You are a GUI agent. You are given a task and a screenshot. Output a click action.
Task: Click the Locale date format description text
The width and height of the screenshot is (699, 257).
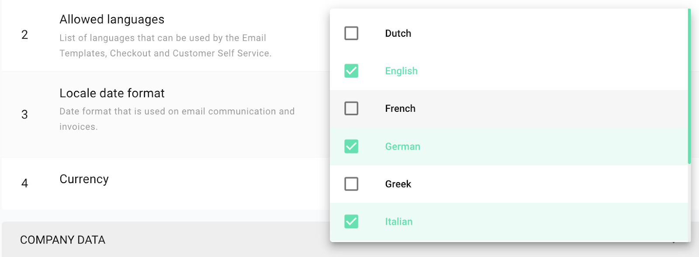click(x=177, y=118)
